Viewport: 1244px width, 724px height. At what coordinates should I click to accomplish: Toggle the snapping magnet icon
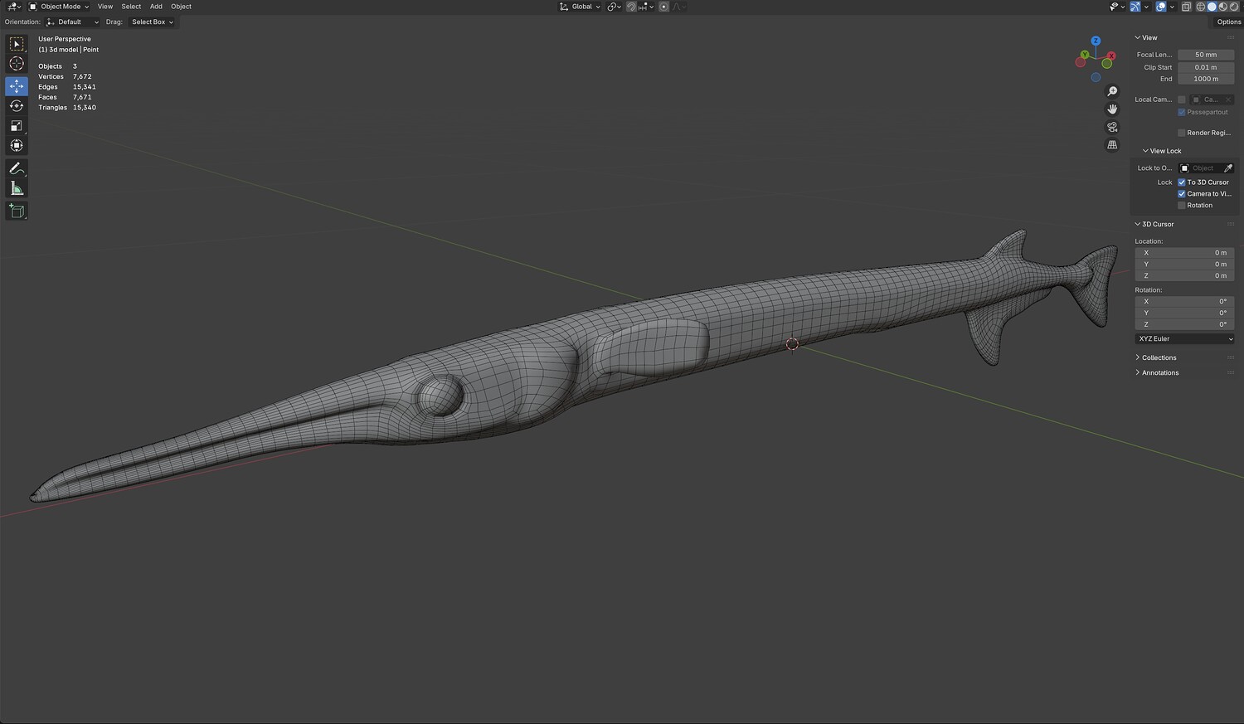631,7
